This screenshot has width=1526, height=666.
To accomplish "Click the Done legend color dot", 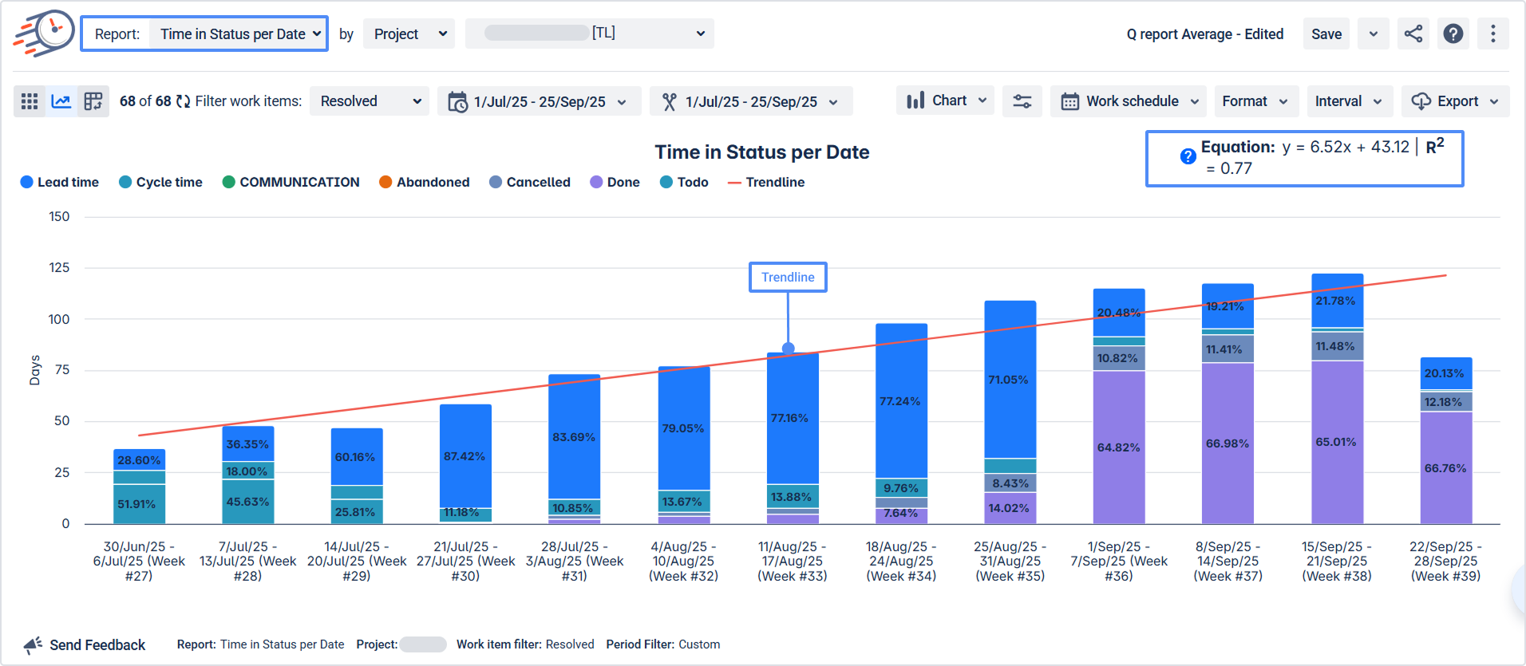I will point(596,182).
